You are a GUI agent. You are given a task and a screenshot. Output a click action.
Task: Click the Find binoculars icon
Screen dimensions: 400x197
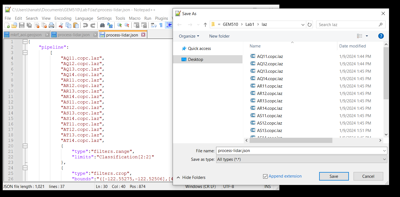pos(102,25)
